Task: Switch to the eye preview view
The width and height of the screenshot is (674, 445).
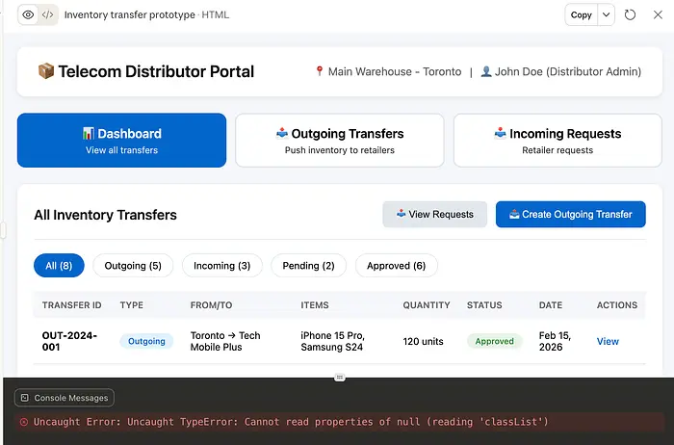Action: coord(28,14)
